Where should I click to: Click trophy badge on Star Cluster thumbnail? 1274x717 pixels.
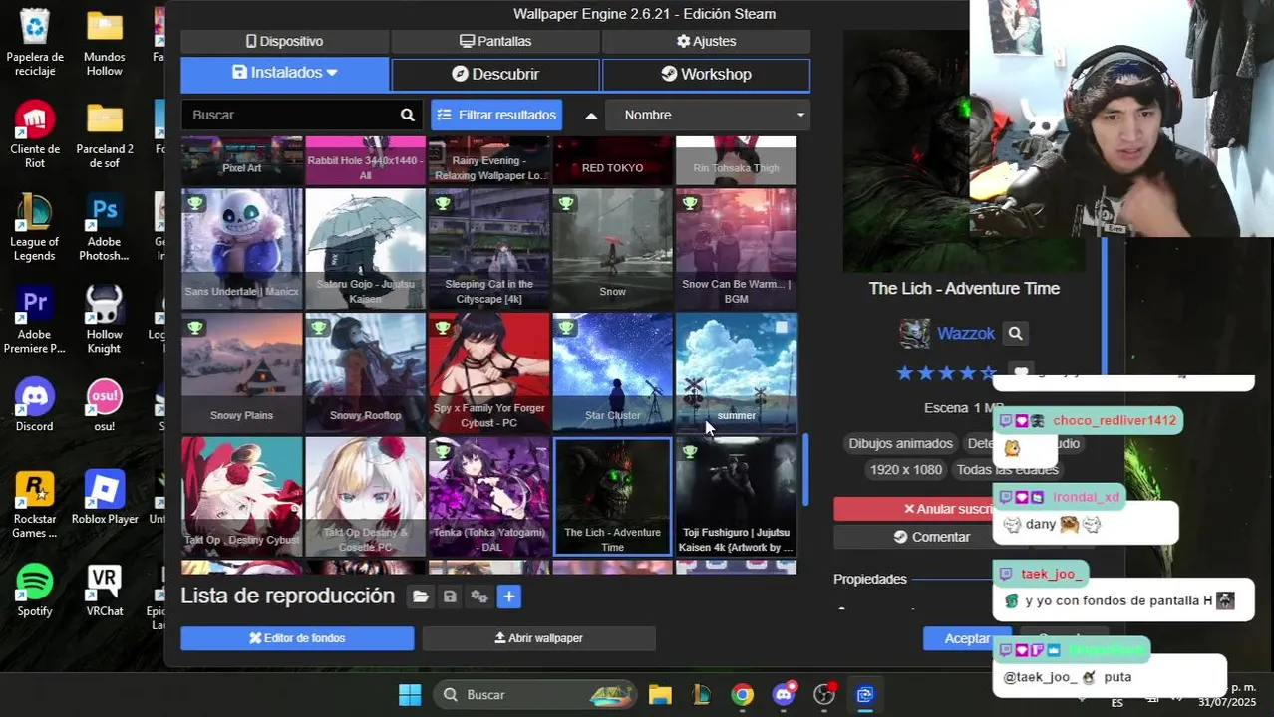coord(566,327)
